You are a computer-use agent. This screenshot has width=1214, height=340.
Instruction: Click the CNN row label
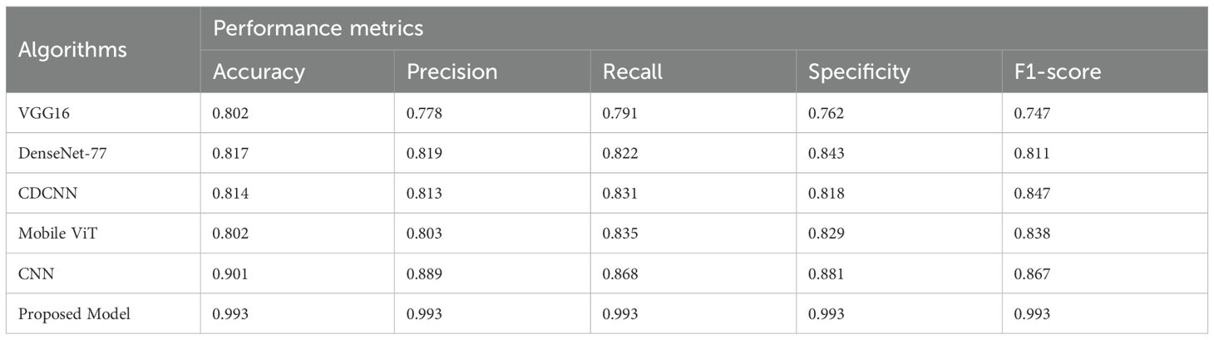pyautogui.click(x=32, y=273)
